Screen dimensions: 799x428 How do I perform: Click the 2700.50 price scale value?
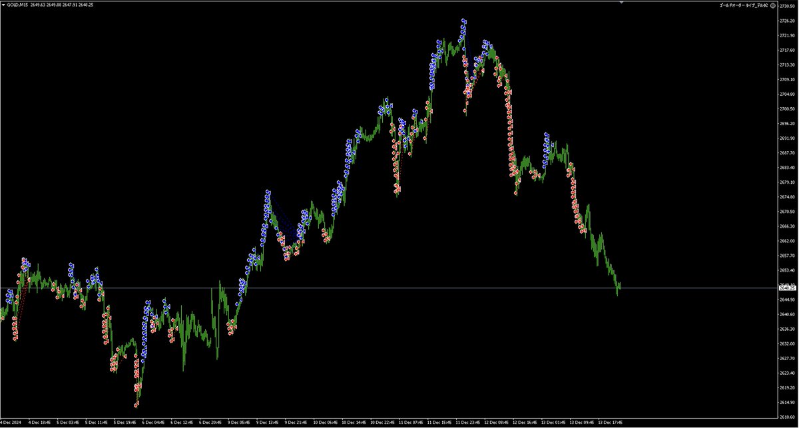(786, 108)
